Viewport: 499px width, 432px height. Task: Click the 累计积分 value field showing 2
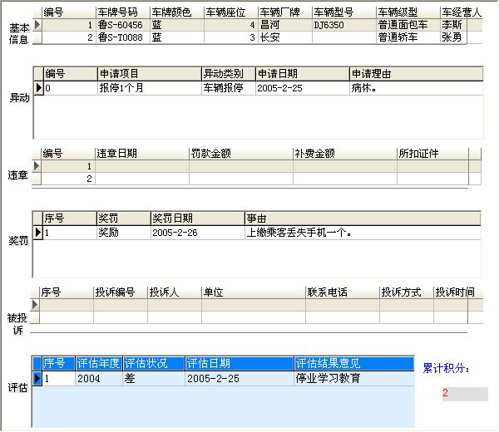[x=465, y=394]
